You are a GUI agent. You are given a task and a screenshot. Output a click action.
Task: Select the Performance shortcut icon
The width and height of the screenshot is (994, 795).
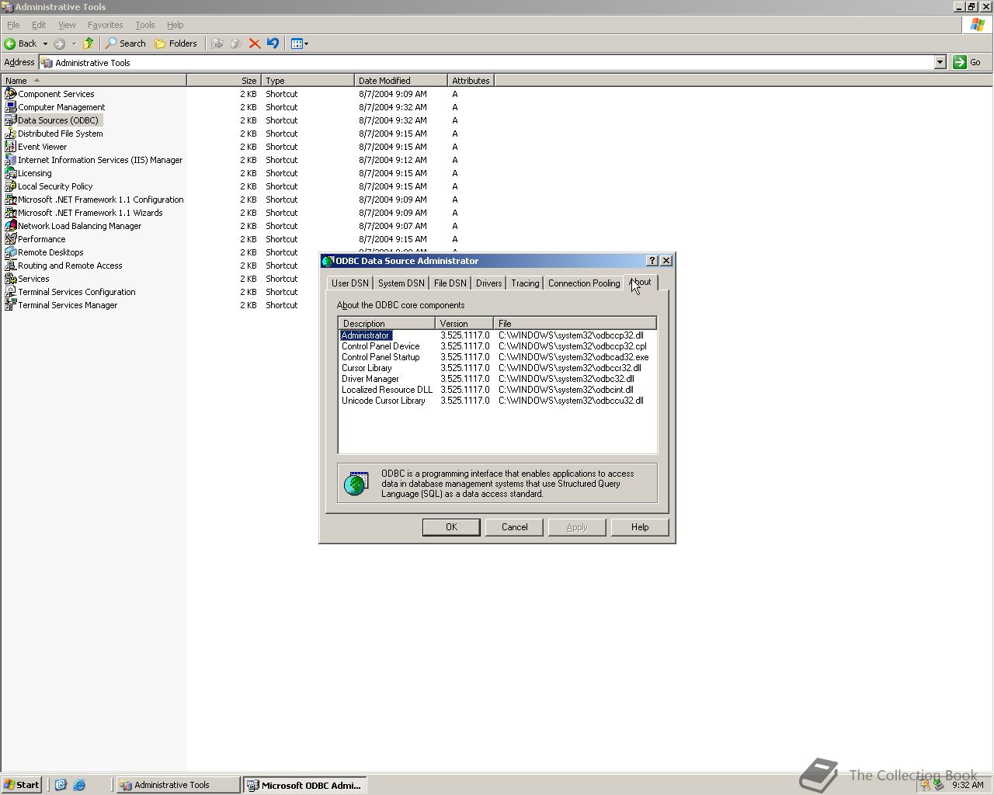[x=10, y=239]
